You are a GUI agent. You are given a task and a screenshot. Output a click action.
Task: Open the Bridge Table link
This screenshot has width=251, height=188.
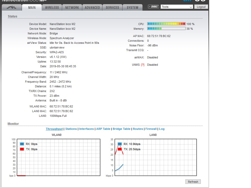click(x=122, y=129)
